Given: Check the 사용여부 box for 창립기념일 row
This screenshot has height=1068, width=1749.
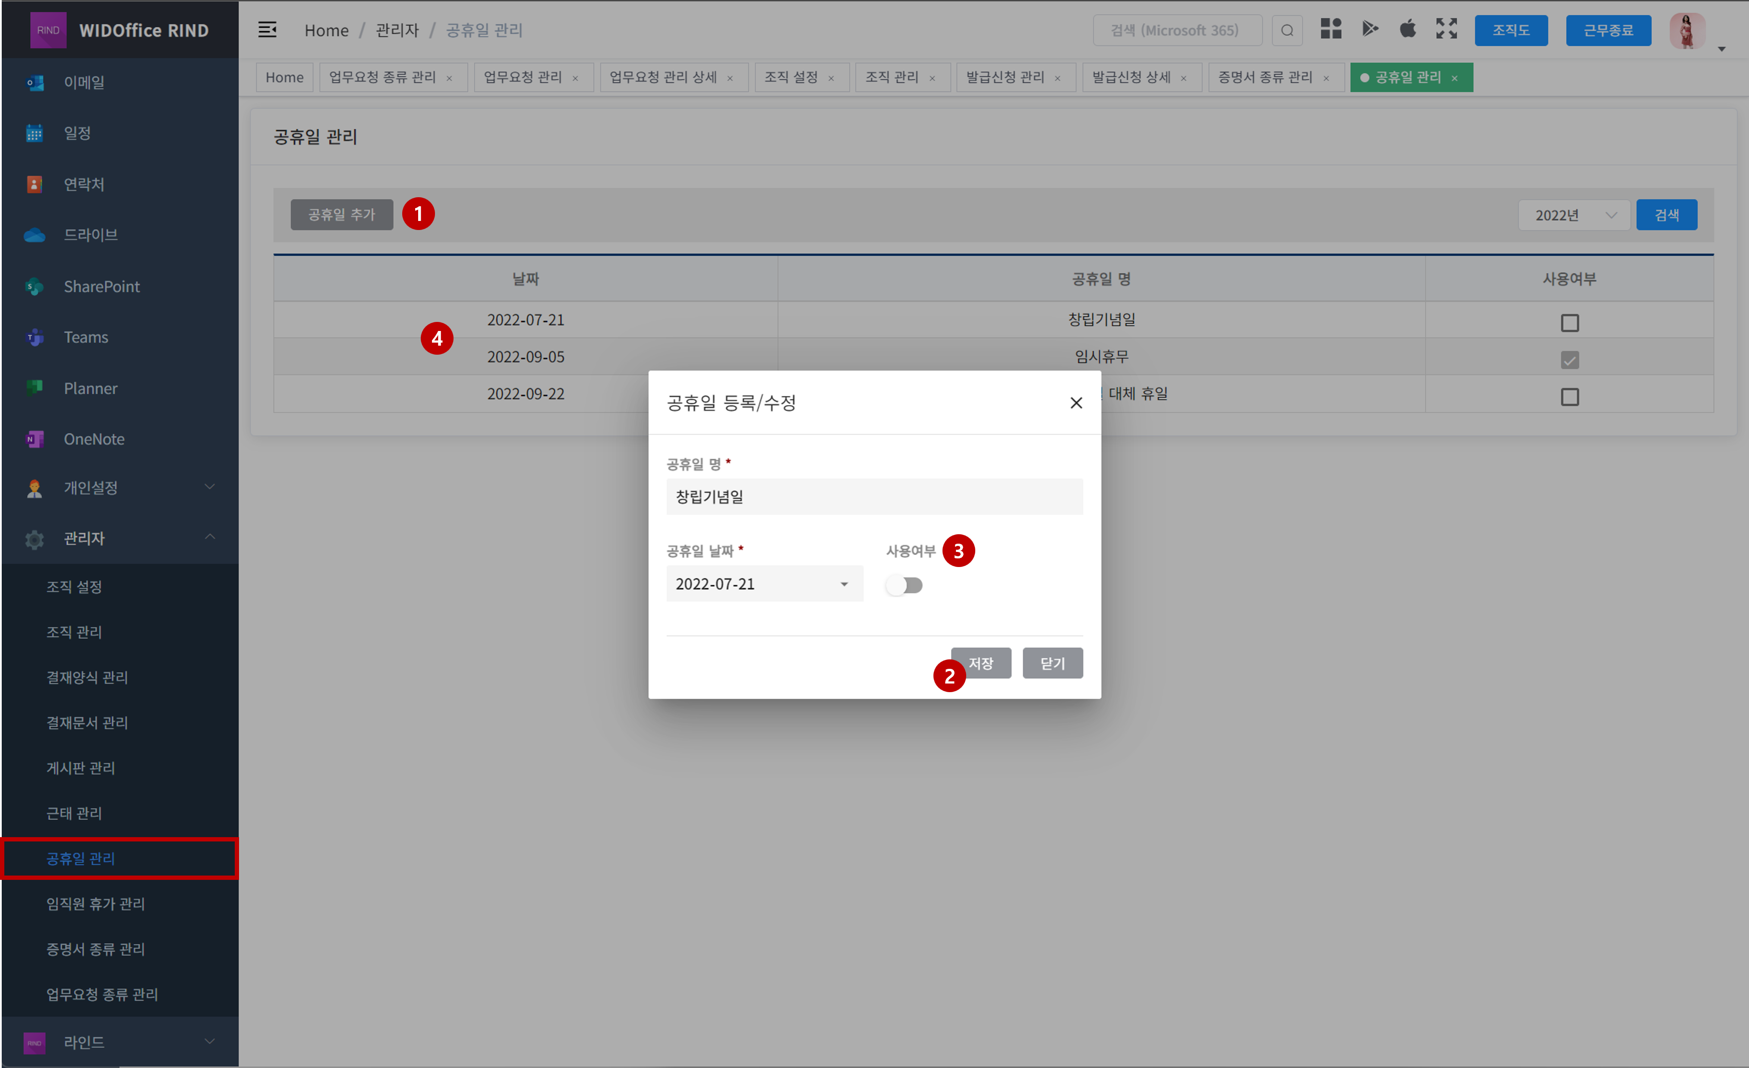Looking at the screenshot, I should [1569, 322].
